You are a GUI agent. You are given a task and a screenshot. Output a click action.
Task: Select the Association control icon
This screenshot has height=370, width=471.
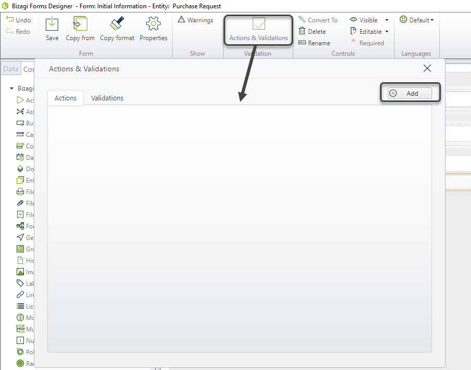tap(20, 111)
